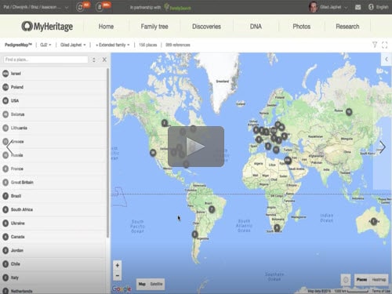Clear the place search with X
392x294 pixels.
click(x=104, y=60)
